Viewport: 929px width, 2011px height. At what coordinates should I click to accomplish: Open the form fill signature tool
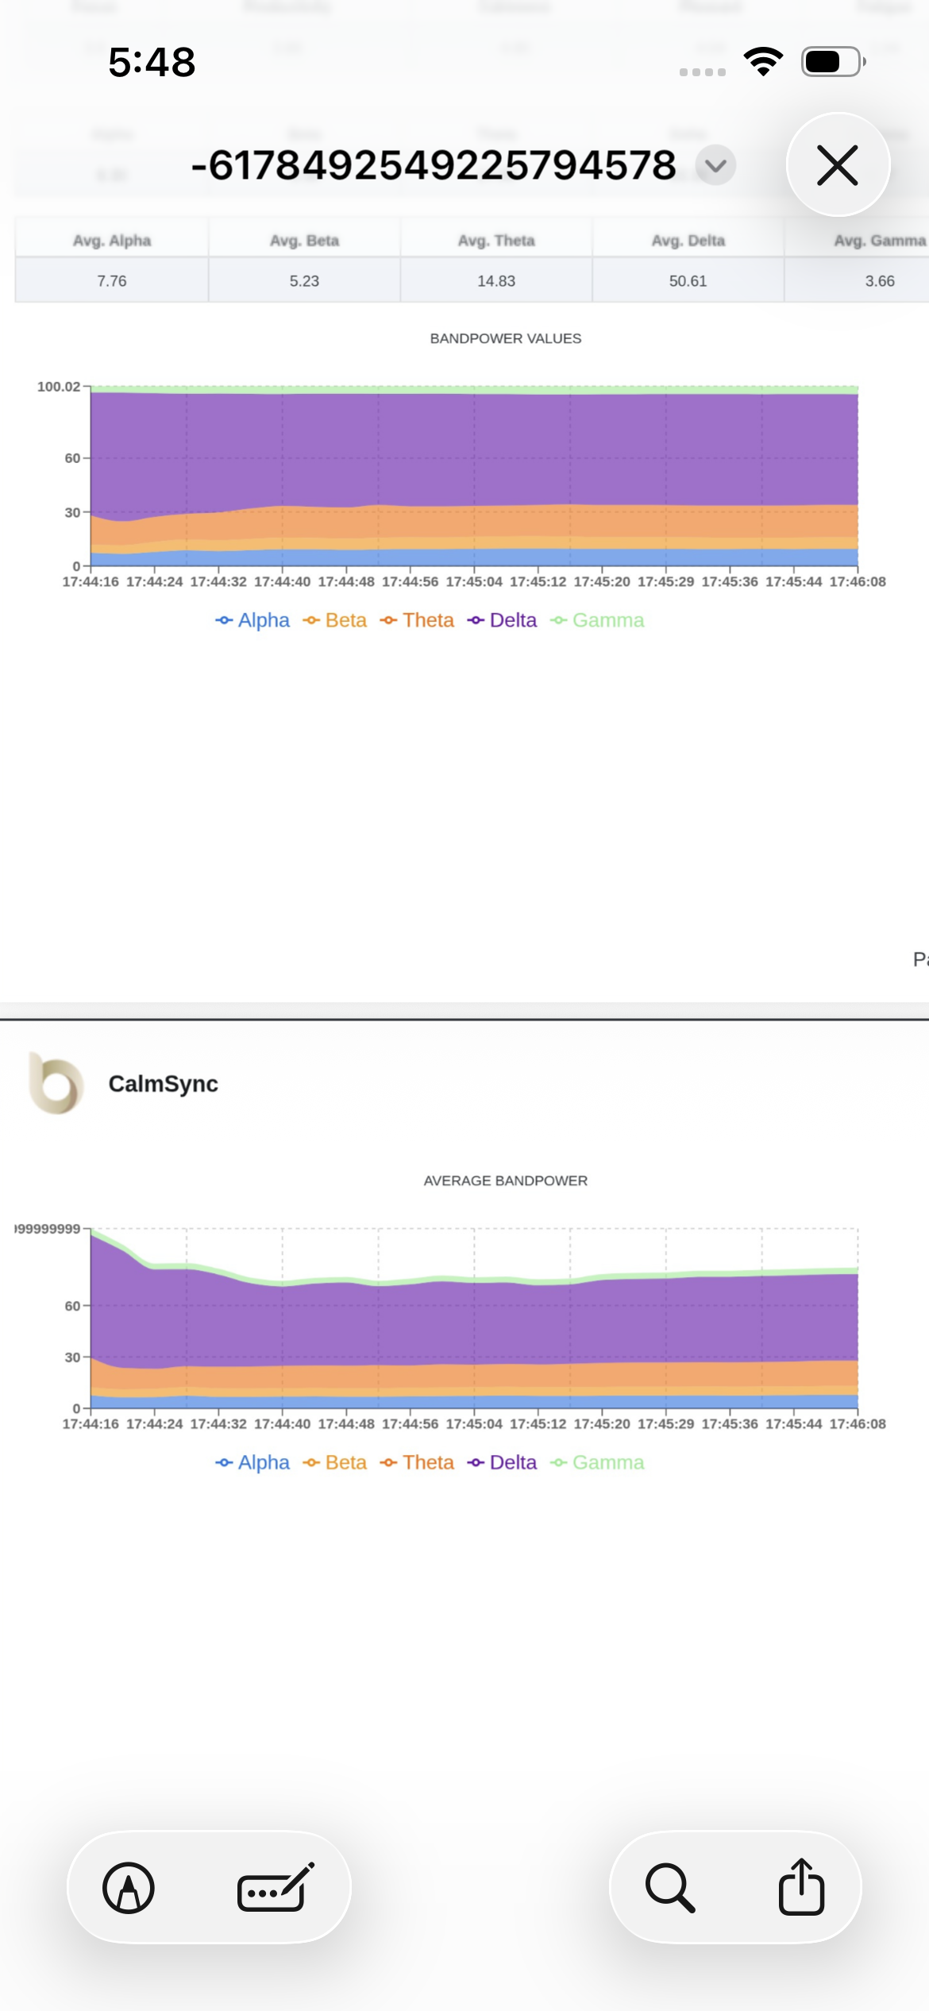coord(275,1887)
